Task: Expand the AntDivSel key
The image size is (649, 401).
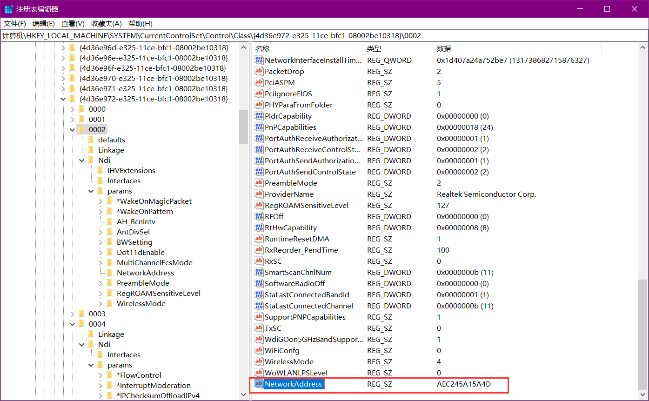Action: (x=100, y=232)
